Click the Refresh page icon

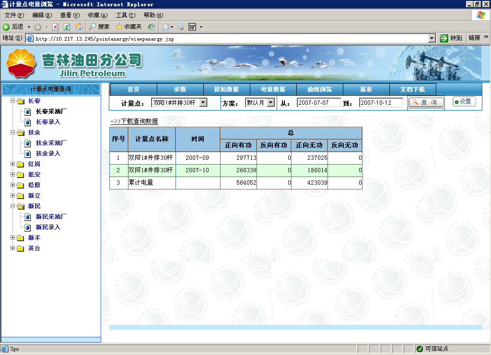pyautogui.click(x=67, y=27)
